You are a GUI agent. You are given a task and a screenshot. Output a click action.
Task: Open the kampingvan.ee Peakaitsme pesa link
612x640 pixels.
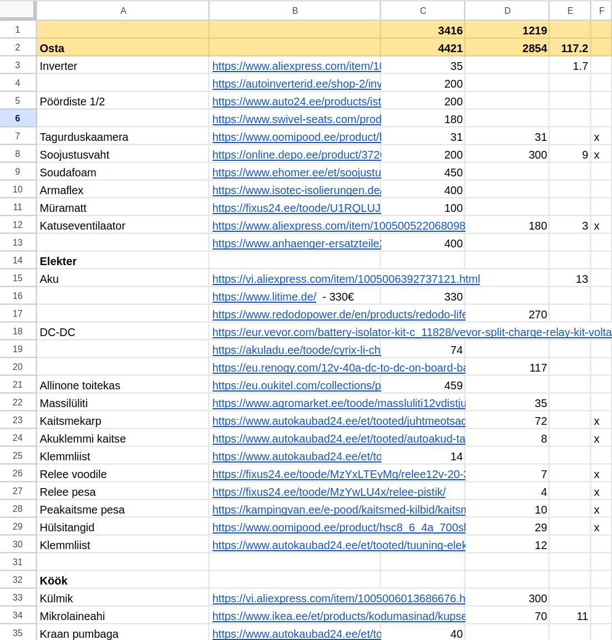tap(338, 510)
